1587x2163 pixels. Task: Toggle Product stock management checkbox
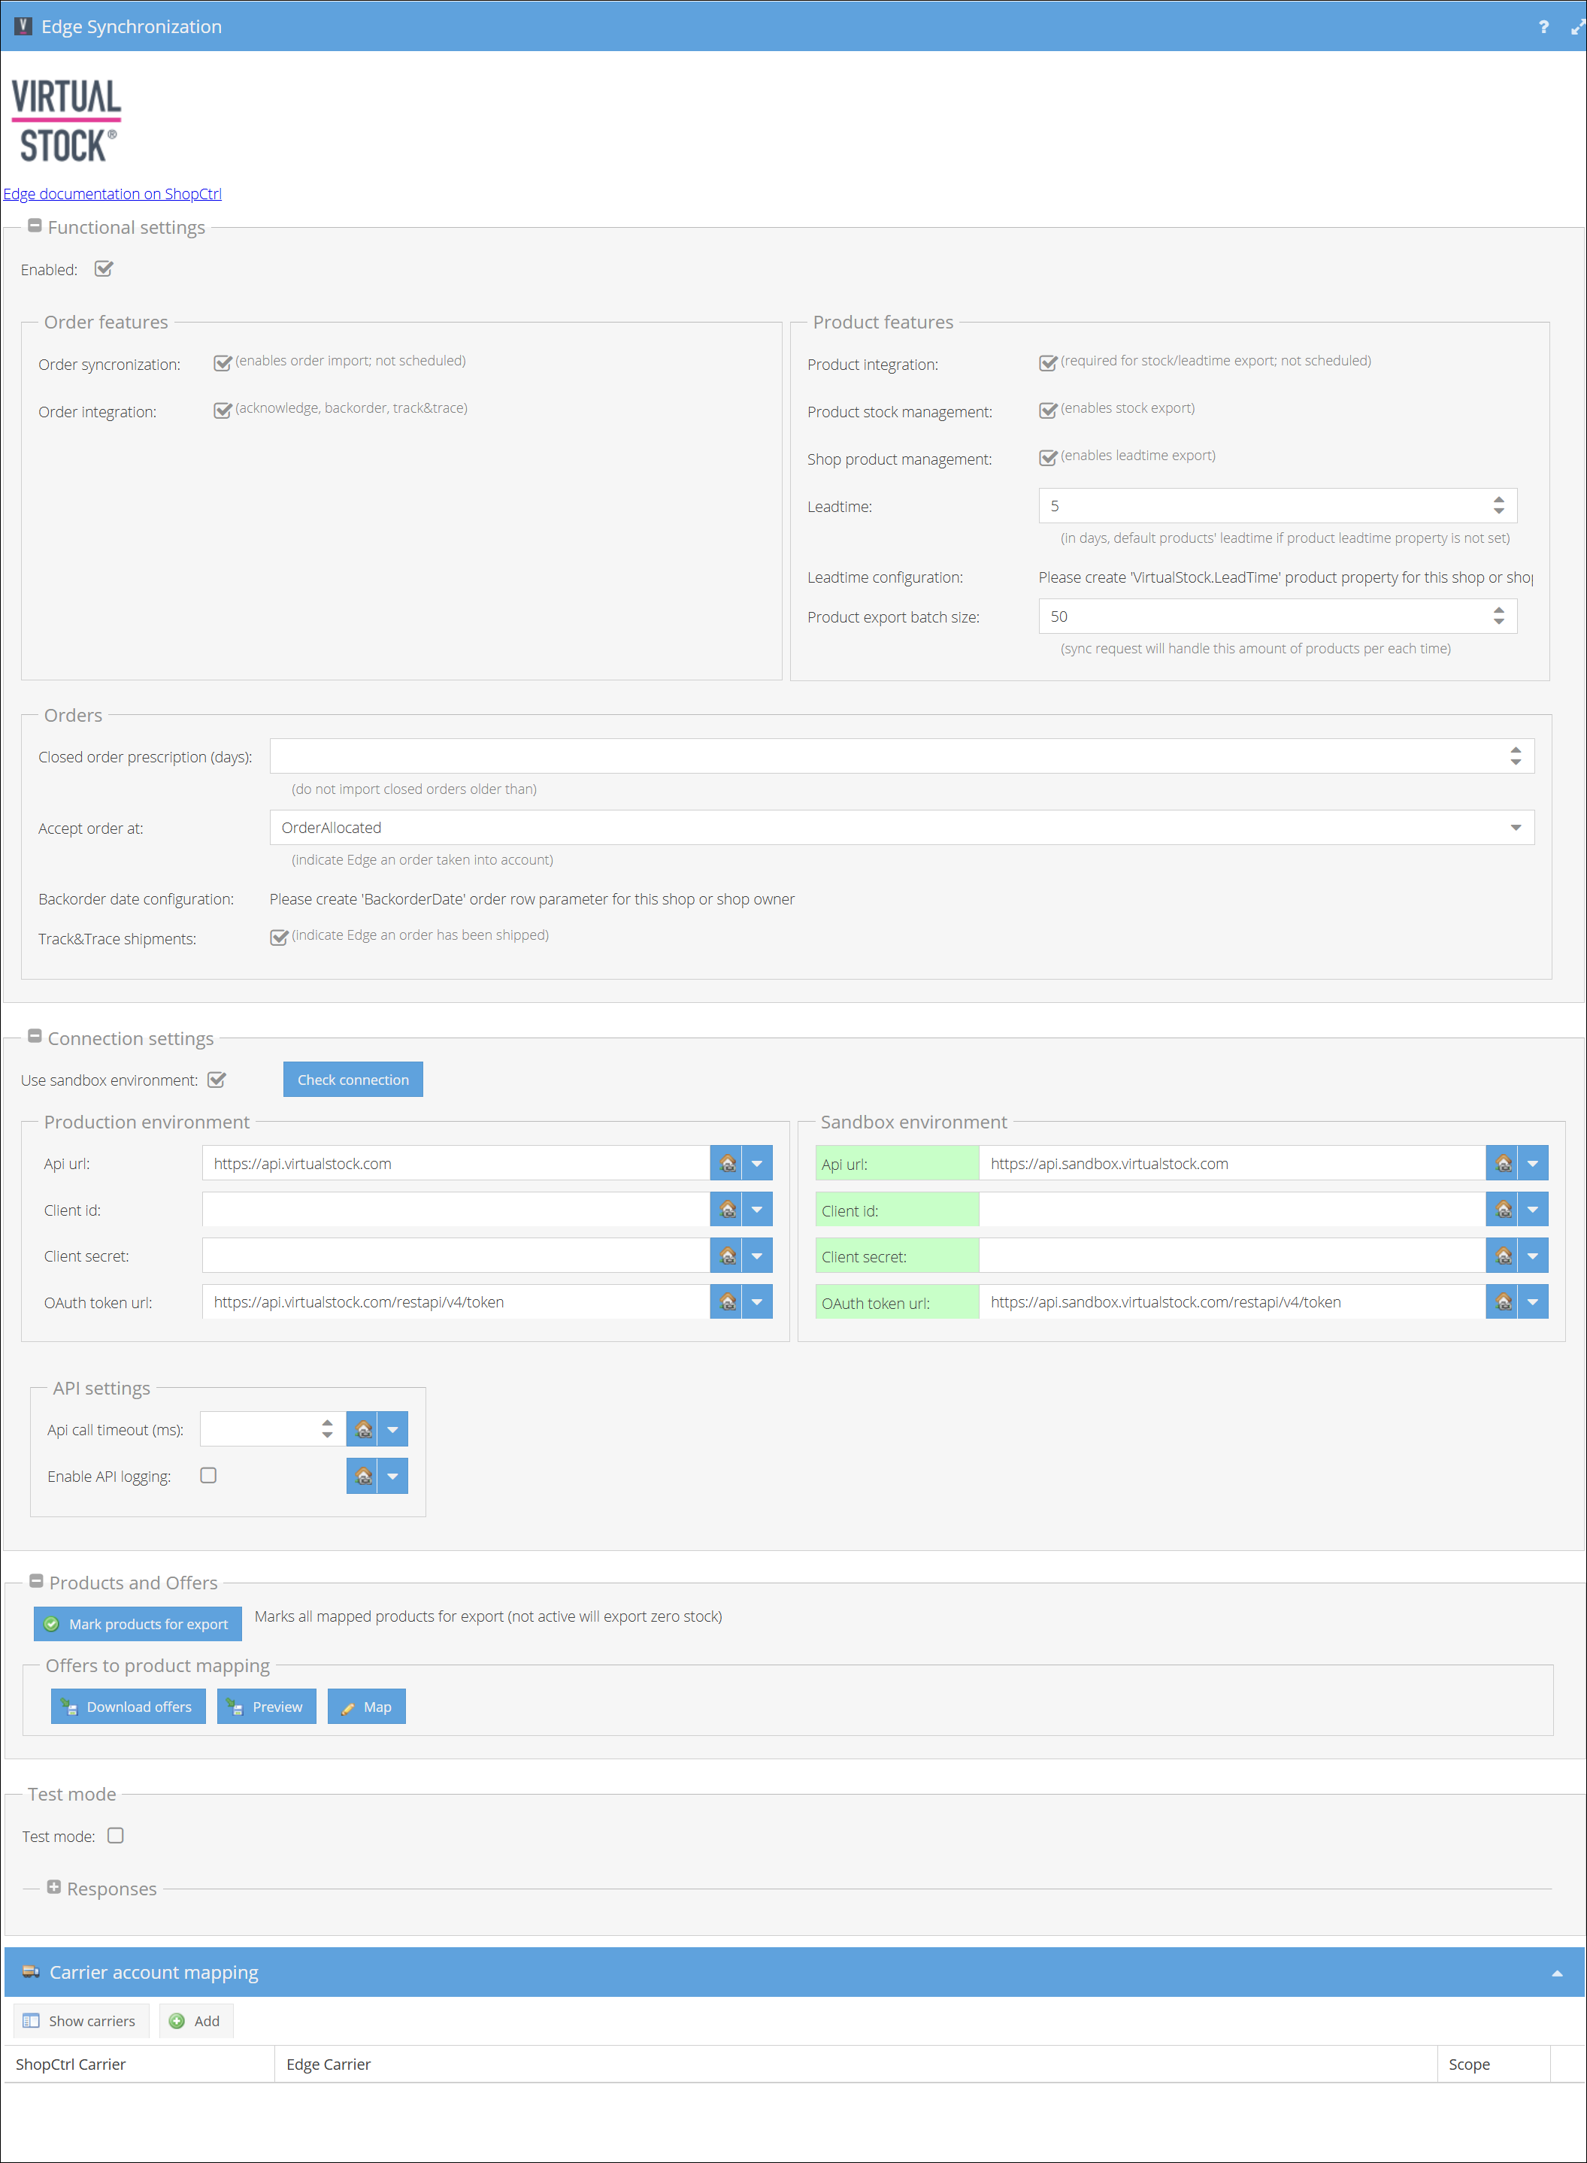(x=1048, y=410)
